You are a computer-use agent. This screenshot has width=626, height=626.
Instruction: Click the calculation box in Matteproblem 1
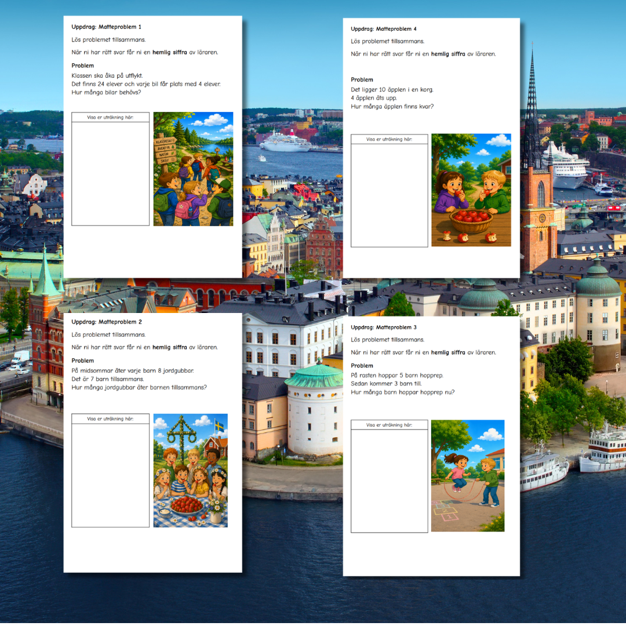(111, 169)
